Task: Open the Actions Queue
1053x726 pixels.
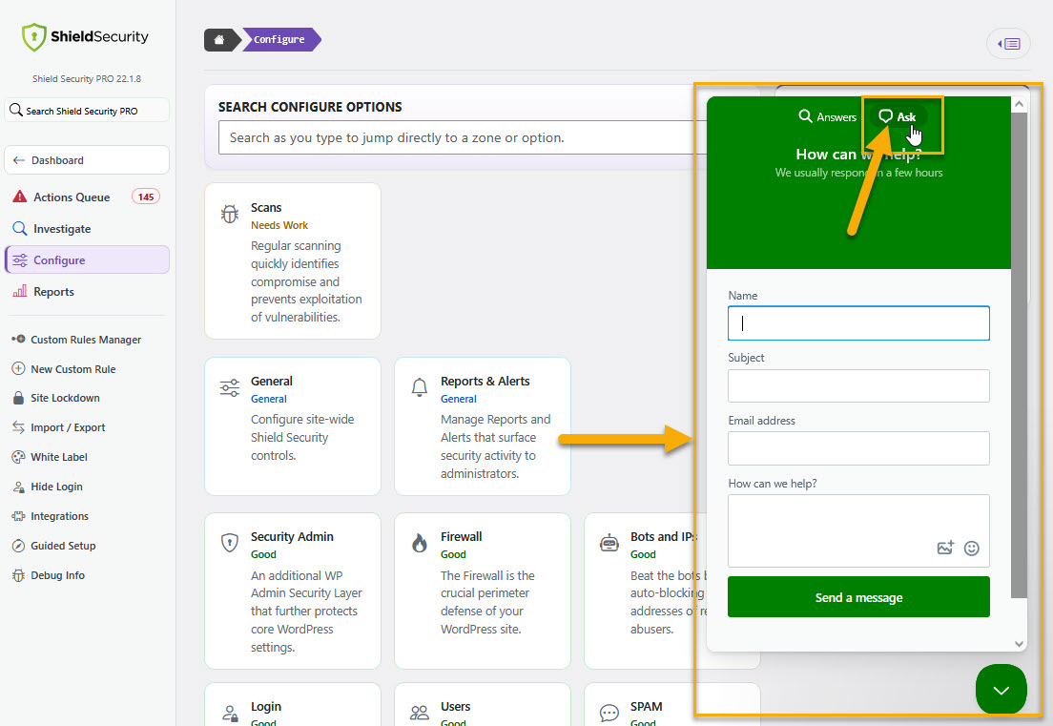Action: [87, 197]
